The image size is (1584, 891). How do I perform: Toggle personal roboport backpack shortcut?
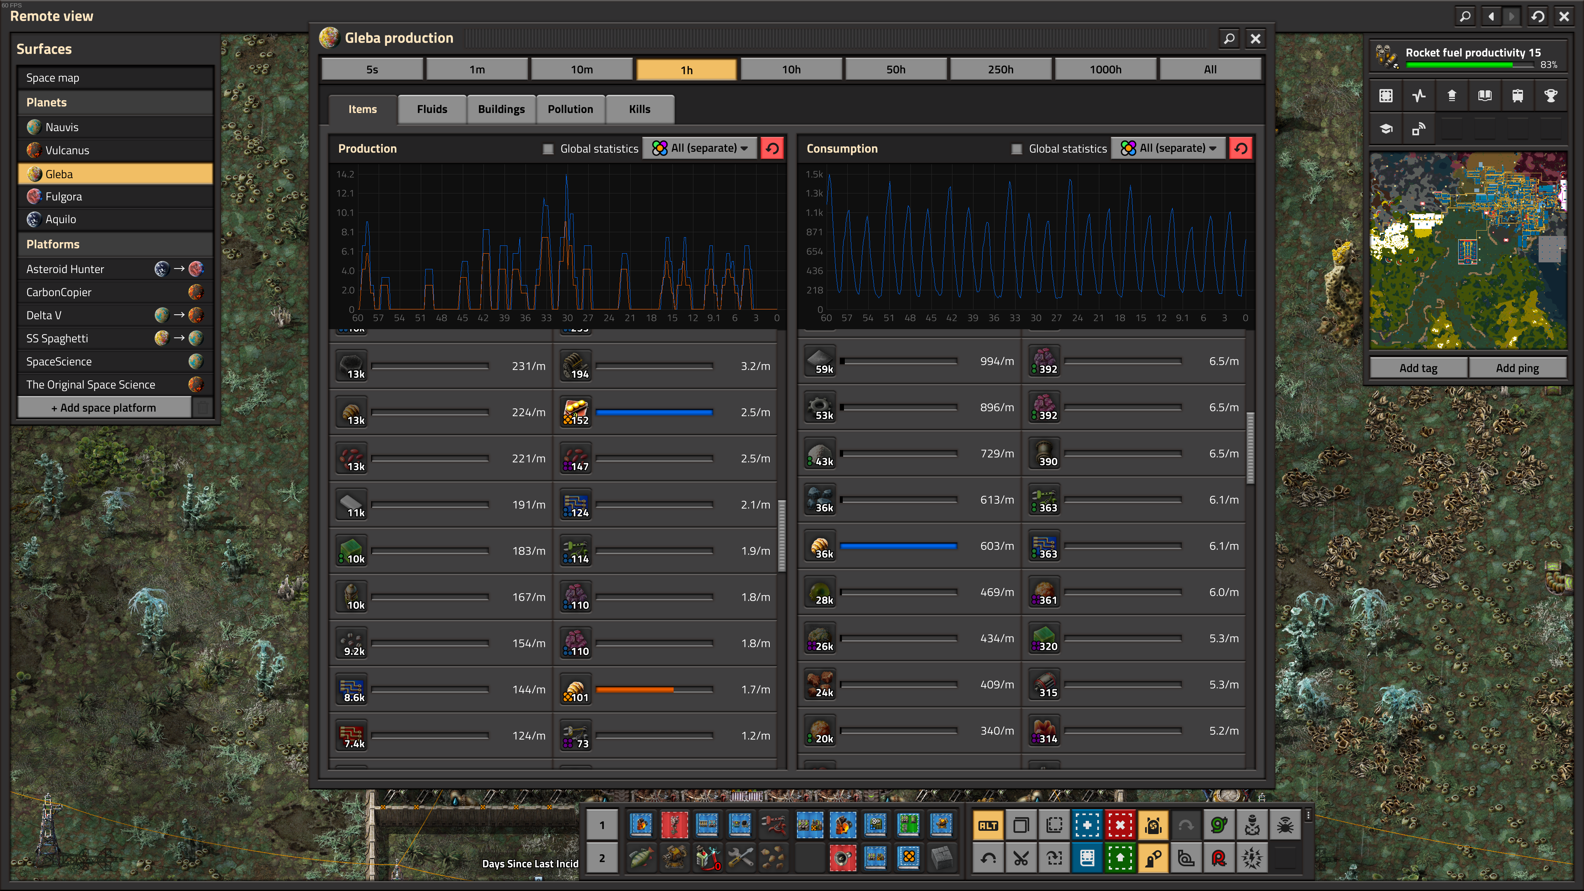[x=1153, y=825]
